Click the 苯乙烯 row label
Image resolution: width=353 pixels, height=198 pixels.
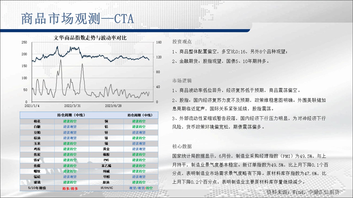[x=106, y=166]
